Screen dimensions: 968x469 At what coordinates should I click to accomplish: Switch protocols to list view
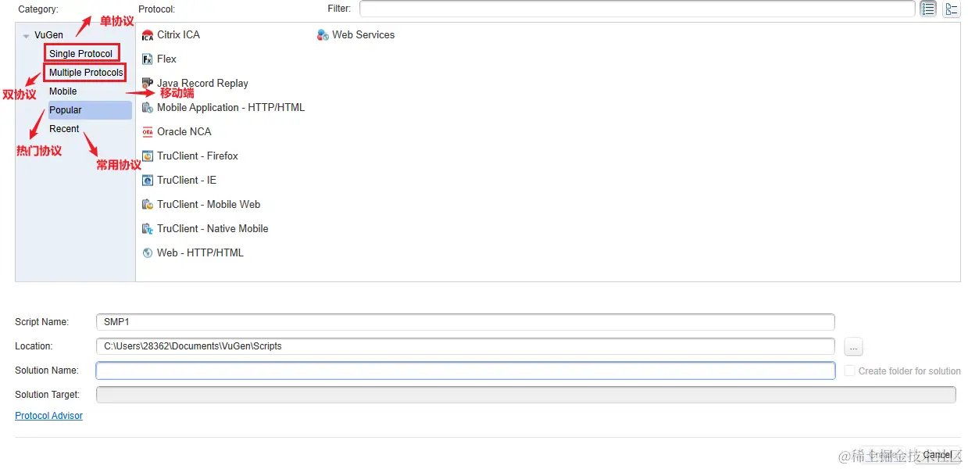[x=928, y=9]
